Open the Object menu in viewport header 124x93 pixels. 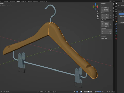7,92
